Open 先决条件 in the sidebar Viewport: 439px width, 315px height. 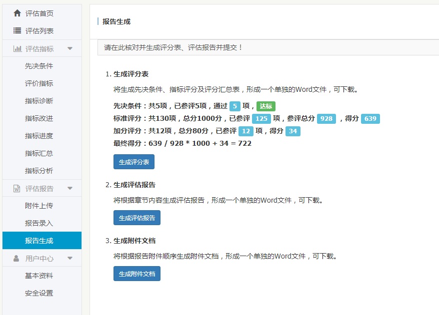(x=39, y=66)
